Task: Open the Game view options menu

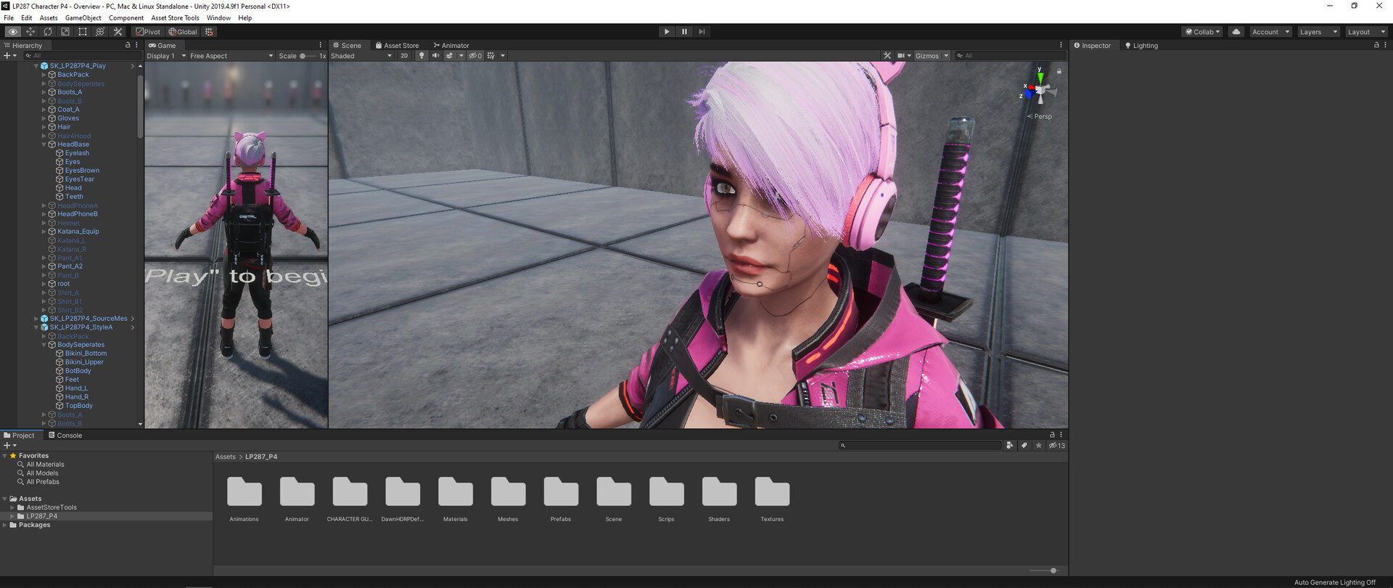Action: coord(321,45)
